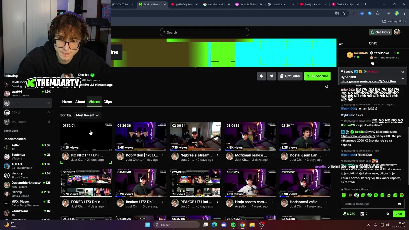Viewport: 409px width, 230px height.
Task: Expand the pinned Hype 100K message
Action: pos(403,78)
